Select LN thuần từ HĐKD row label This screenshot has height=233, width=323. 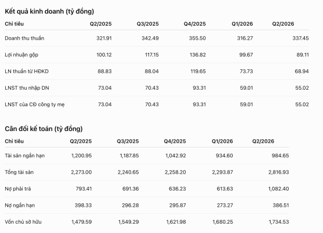pos(27,71)
